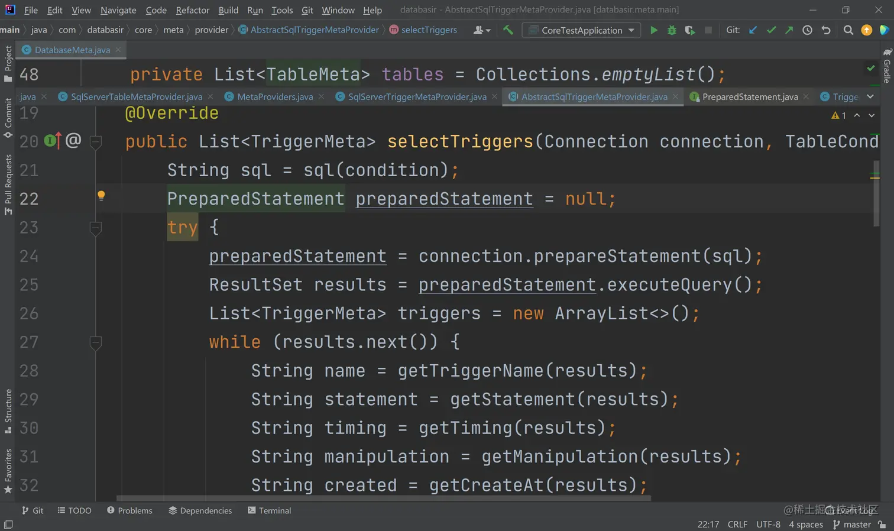Switch to SqlServerTableMetaProvider.java tab
This screenshot has height=531, width=894.
click(x=136, y=97)
